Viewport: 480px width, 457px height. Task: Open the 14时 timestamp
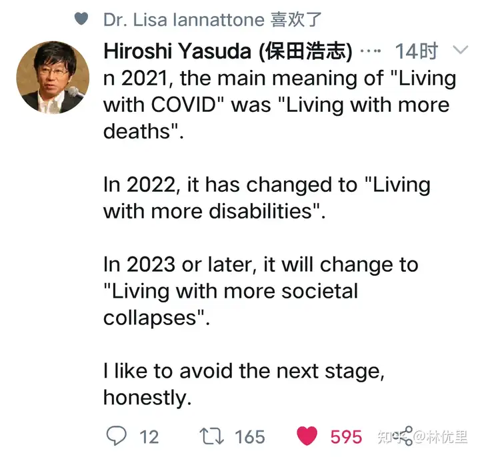coord(417,51)
